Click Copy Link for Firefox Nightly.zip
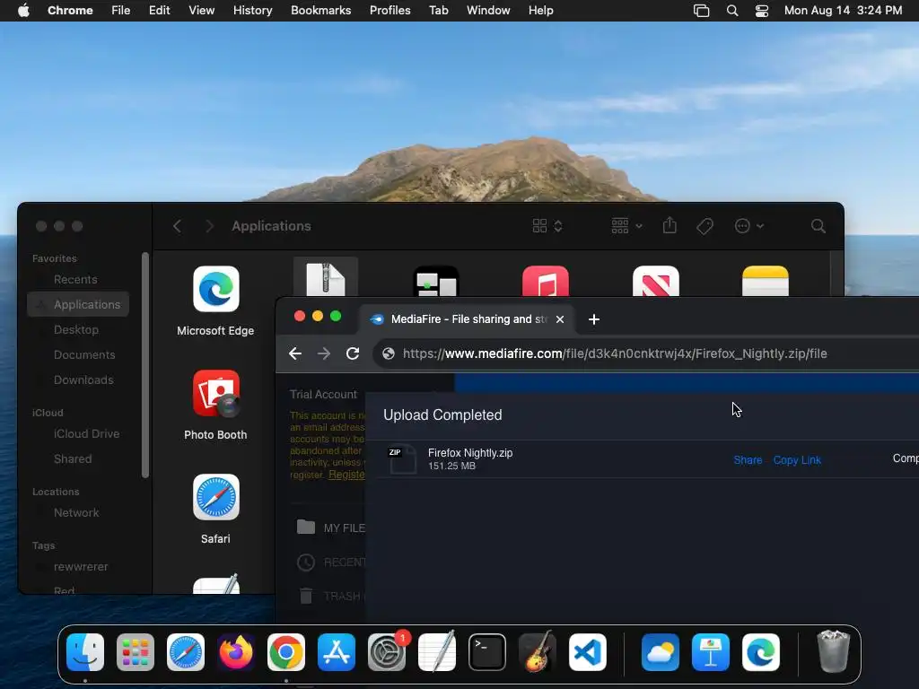Screen dimensions: 919x689 [797, 460]
